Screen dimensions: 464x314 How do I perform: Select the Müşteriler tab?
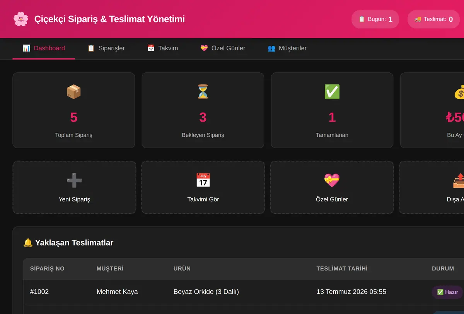tap(287, 48)
